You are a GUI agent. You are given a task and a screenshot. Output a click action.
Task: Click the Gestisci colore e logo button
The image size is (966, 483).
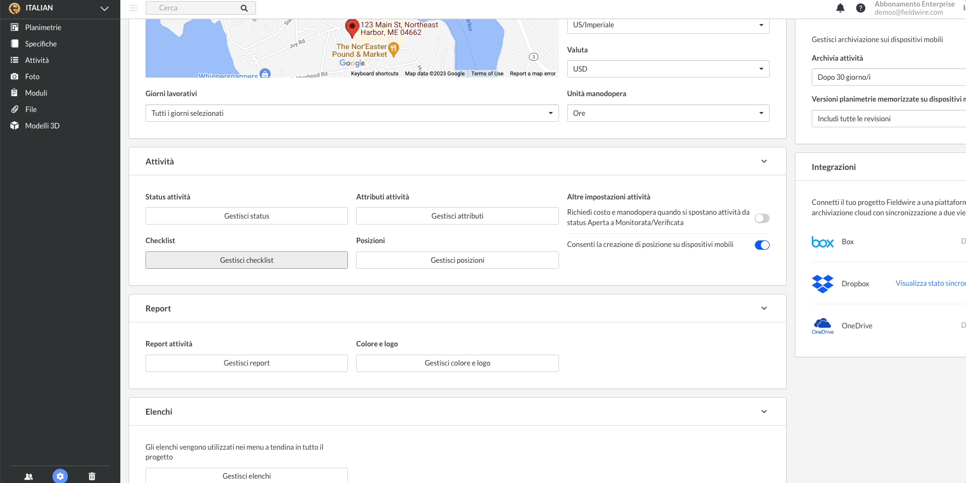(x=457, y=363)
